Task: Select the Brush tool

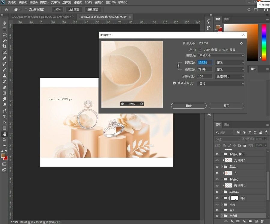Action: point(4,70)
